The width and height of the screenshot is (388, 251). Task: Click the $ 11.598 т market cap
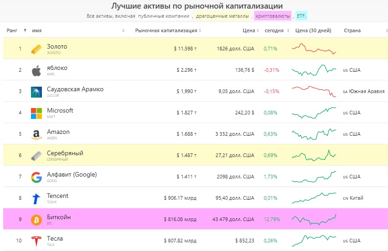point(185,49)
